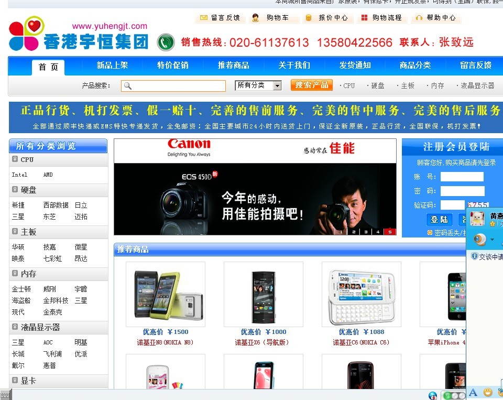The width and height of the screenshot is (503, 400).
Task: Focus the 密码 password input field
Action: tap(463, 191)
